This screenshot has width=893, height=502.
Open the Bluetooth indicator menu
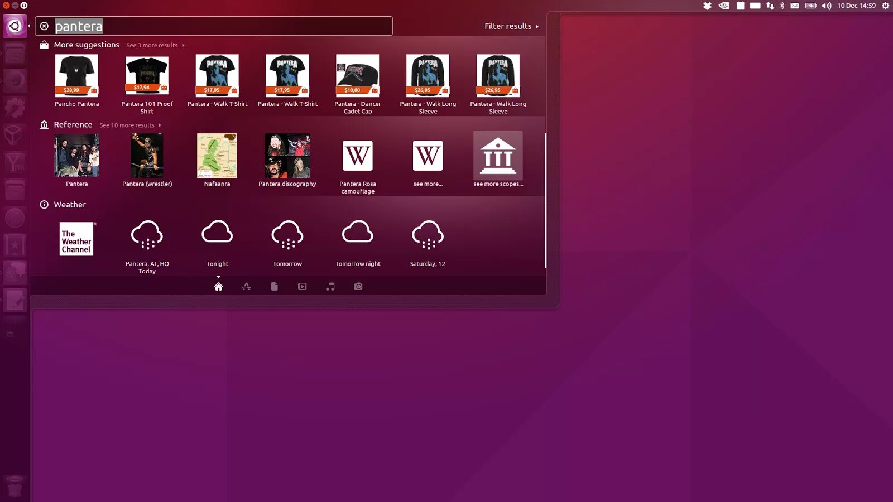tap(782, 6)
